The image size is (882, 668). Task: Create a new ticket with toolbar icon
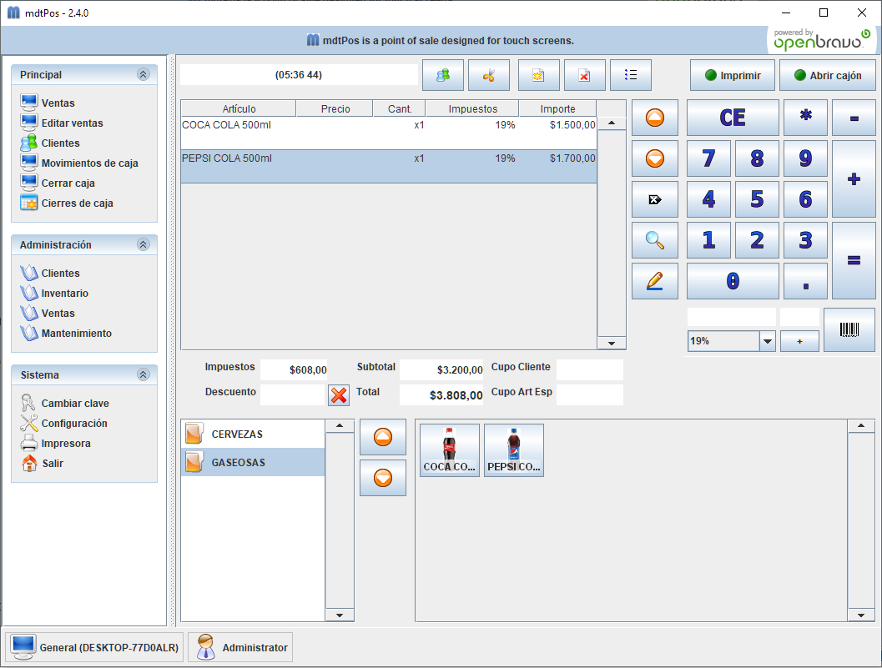point(538,75)
